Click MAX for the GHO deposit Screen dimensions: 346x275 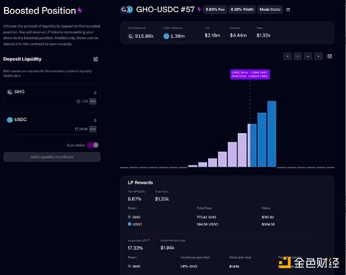[x=93, y=101]
